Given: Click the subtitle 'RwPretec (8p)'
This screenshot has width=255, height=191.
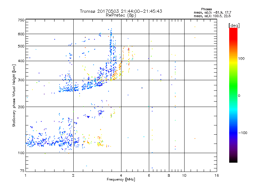Looking at the screenshot, I should pos(121,15).
